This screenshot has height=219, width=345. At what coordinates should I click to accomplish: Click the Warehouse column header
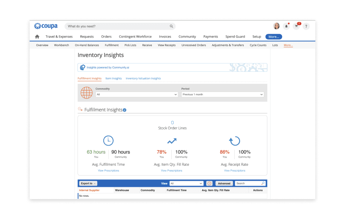[122, 190]
